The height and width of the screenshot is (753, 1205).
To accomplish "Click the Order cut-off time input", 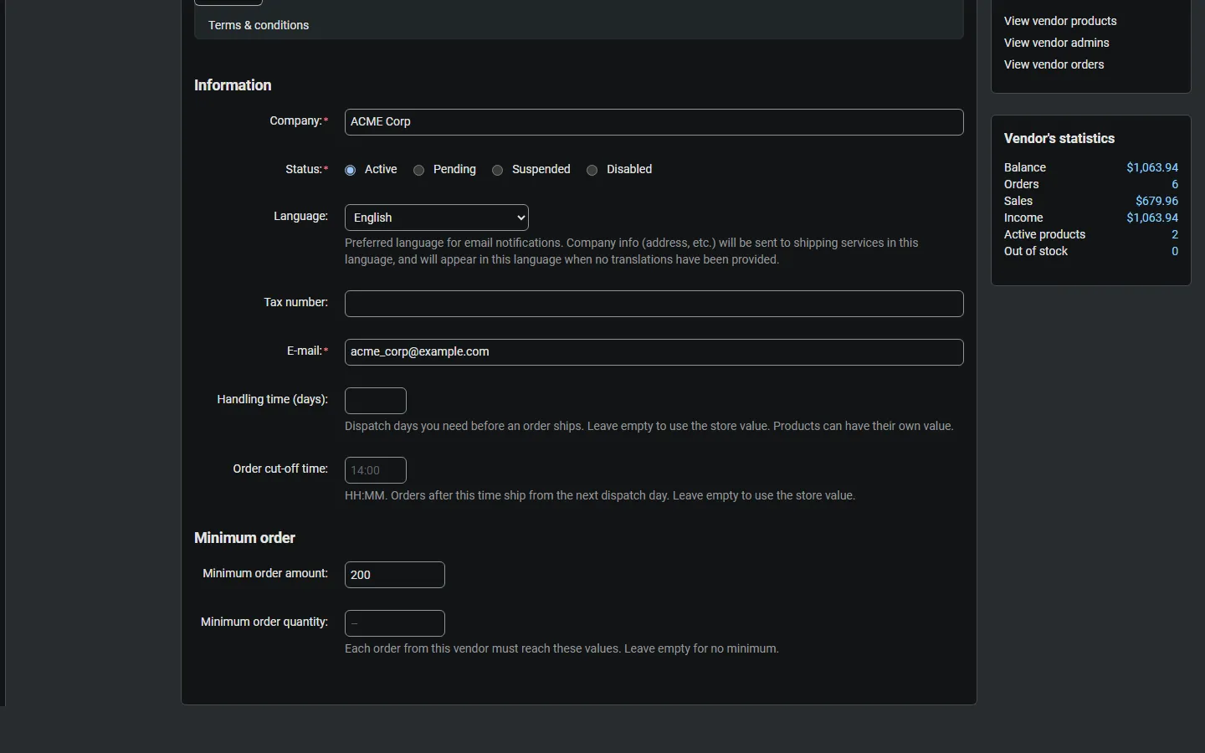I will [x=376, y=470].
